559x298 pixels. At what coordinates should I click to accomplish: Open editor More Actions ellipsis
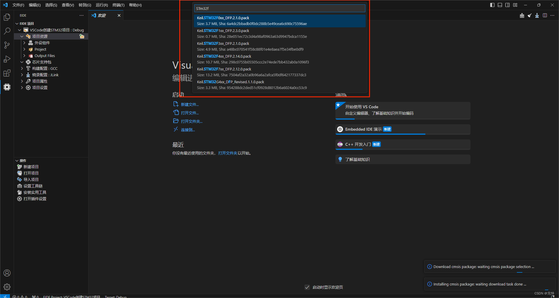tap(552, 15)
